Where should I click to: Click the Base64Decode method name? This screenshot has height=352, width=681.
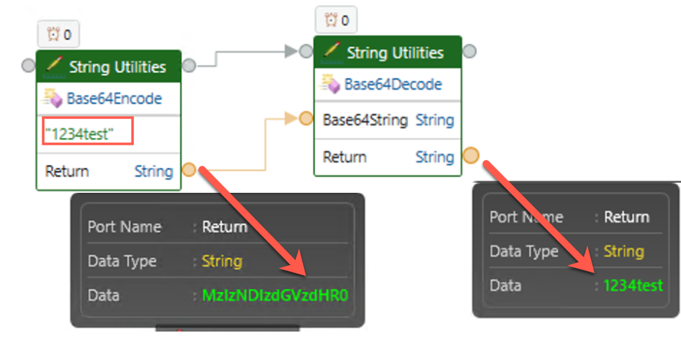tap(393, 84)
